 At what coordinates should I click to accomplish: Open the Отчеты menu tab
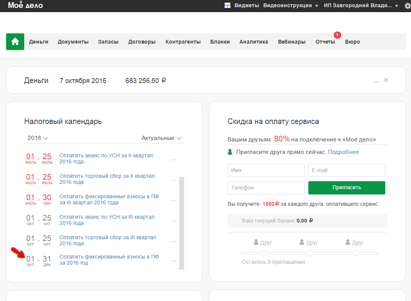[325, 42]
